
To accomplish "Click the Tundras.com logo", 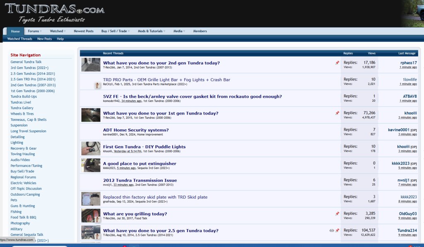I will click(55, 13).
